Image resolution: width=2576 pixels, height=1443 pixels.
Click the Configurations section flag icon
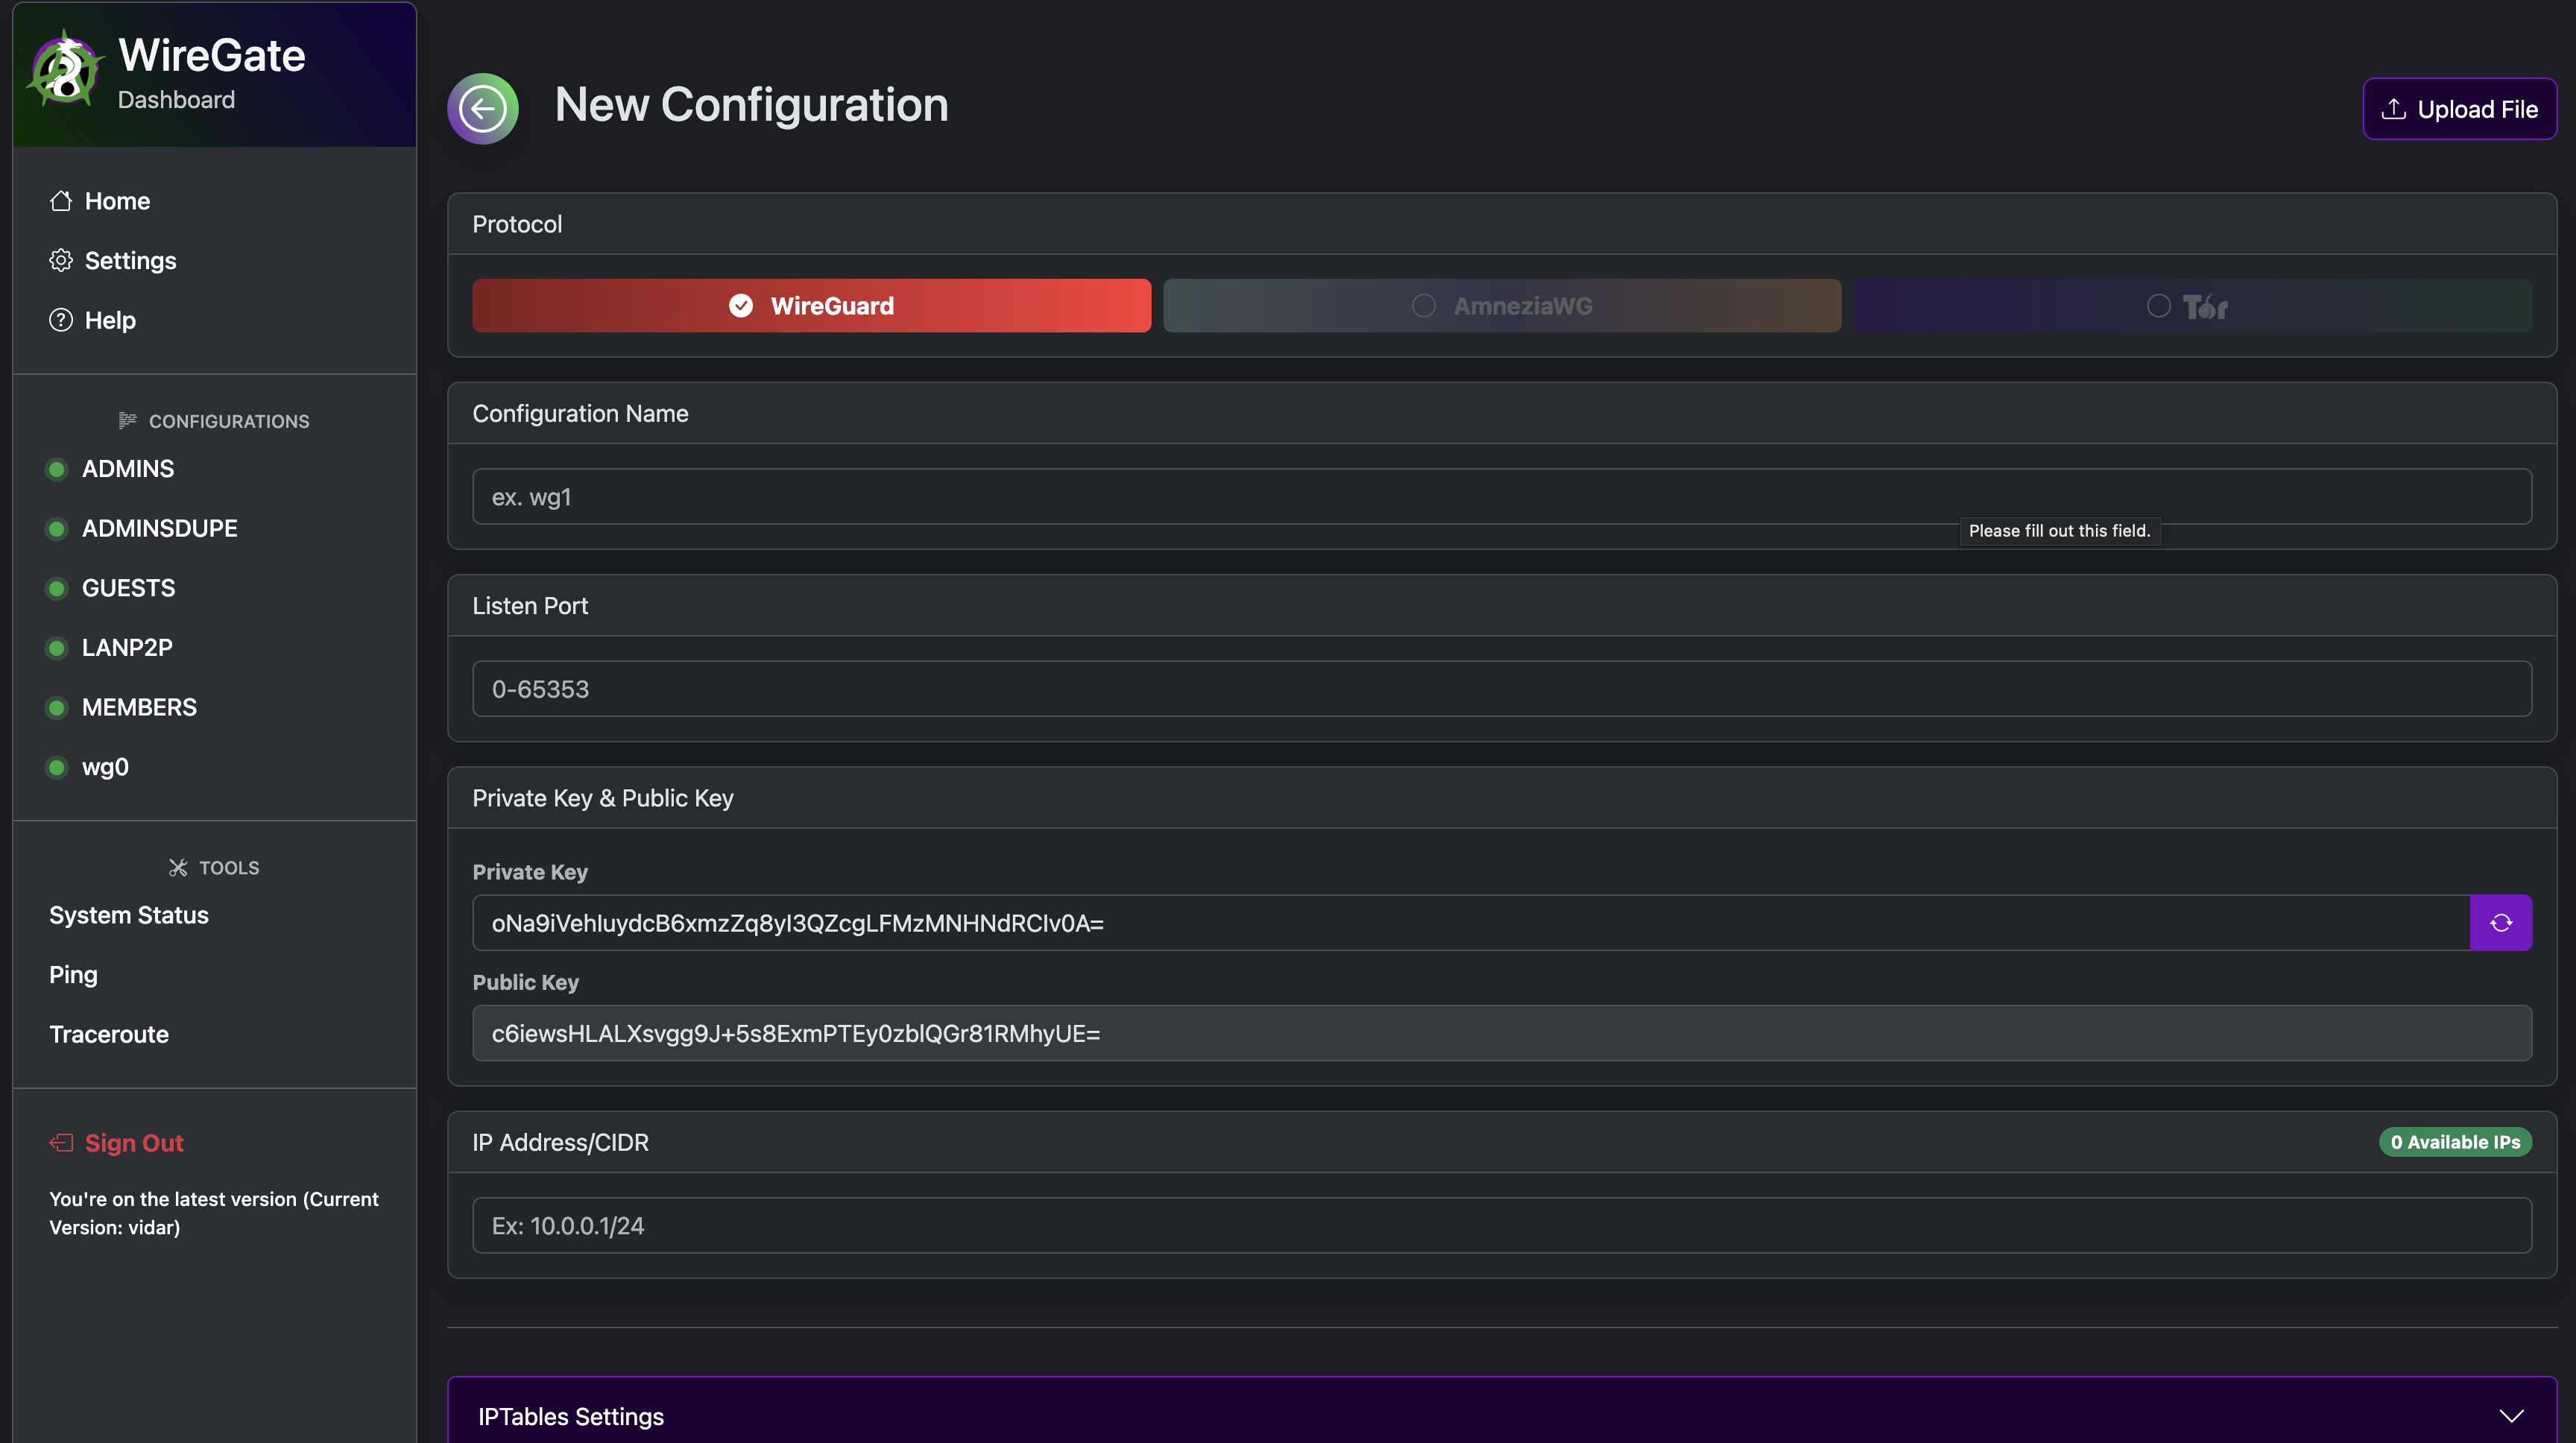click(127, 421)
